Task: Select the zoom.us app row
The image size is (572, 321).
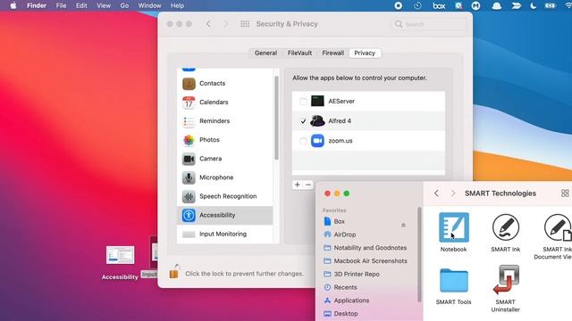Action: [x=368, y=141]
